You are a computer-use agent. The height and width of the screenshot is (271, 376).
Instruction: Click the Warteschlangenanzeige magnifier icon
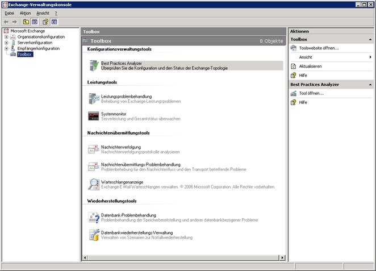pos(94,184)
